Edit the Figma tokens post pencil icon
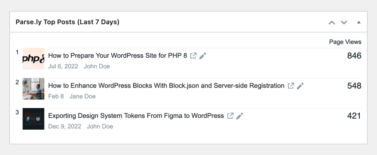Screen dimensions: 377x155 tap(240, 116)
